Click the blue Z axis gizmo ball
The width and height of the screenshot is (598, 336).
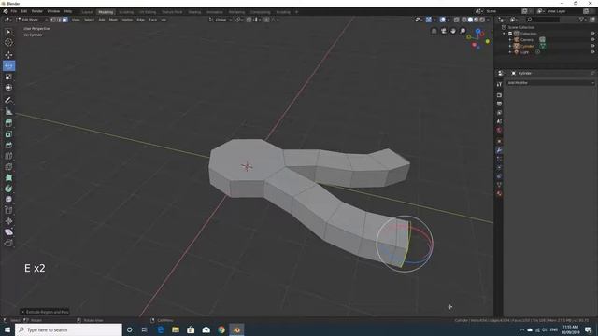(x=477, y=32)
